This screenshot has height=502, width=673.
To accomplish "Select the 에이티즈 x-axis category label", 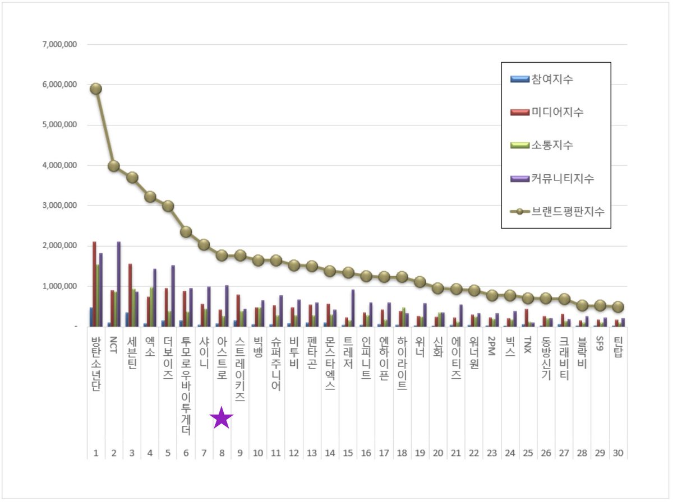I will (455, 359).
